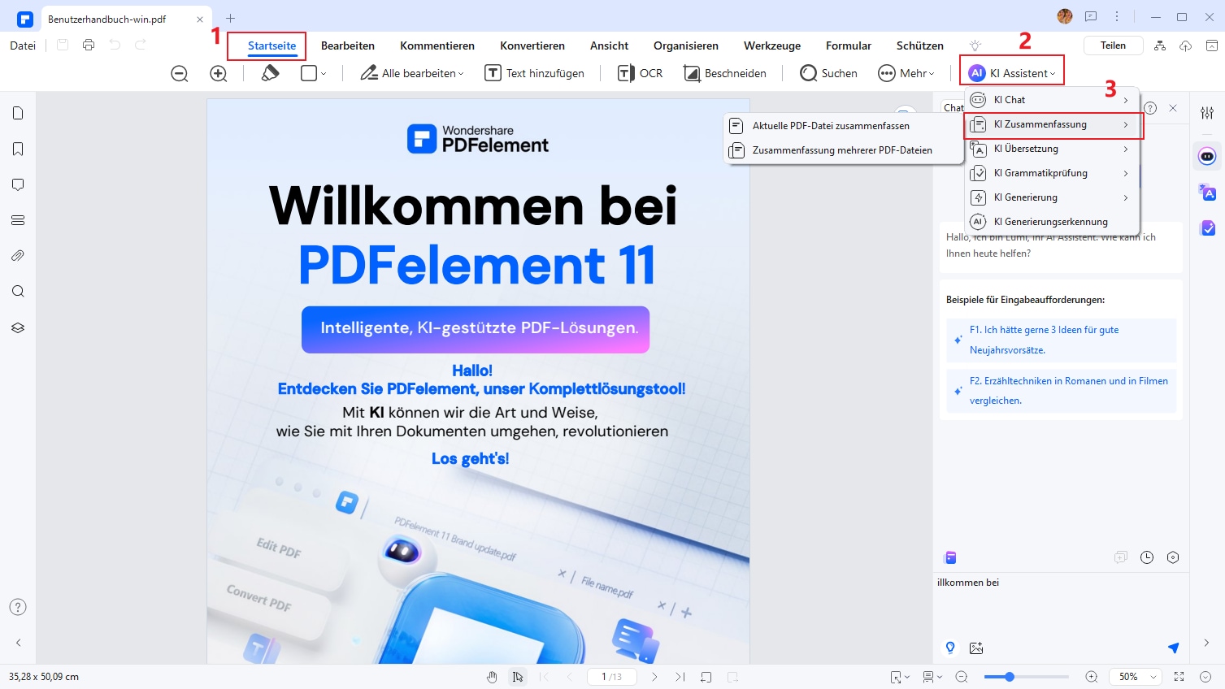Open search panel in left sidebar

coord(18,292)
